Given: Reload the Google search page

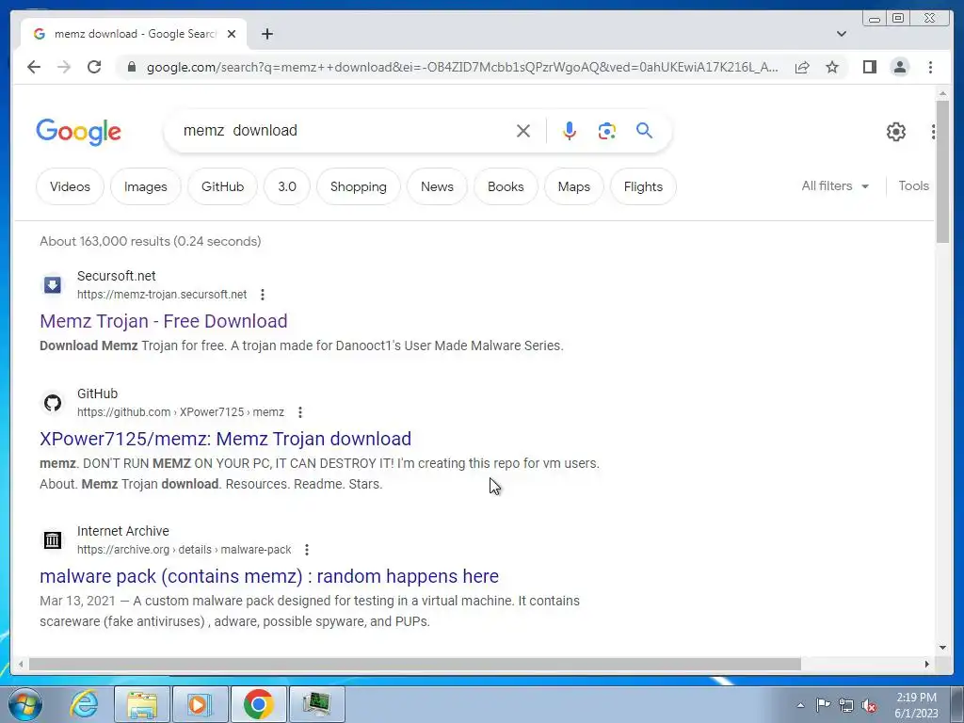Looking at the screenshot, I should pos(94,67).
